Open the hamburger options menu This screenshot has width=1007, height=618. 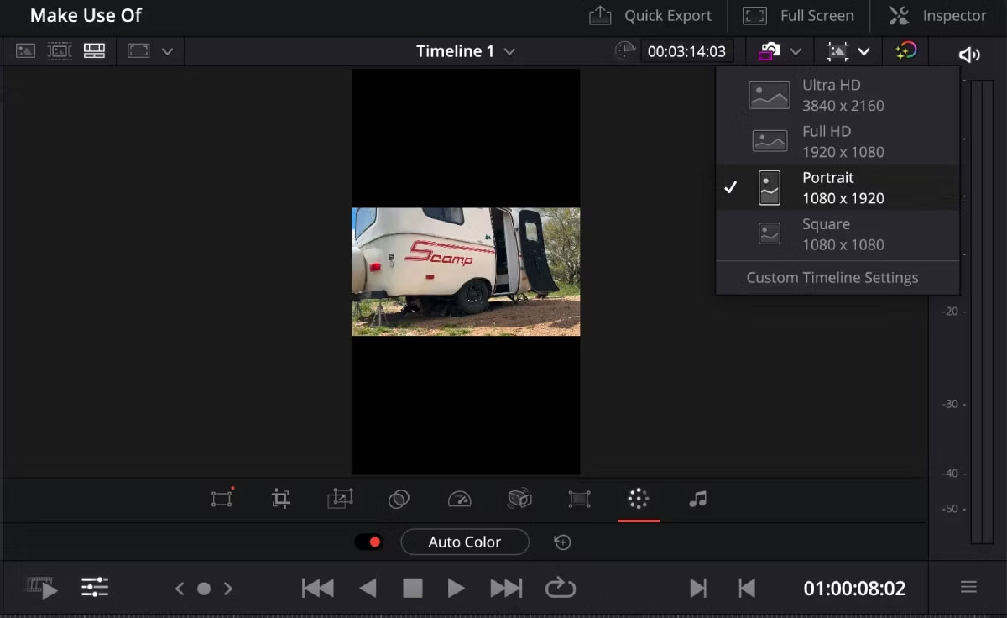coord(968,587)
